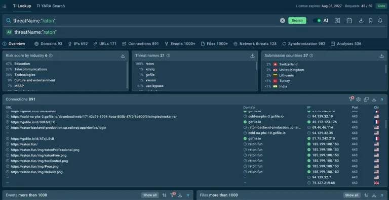Click the simplechecker.rar download URL

[94, 116]
